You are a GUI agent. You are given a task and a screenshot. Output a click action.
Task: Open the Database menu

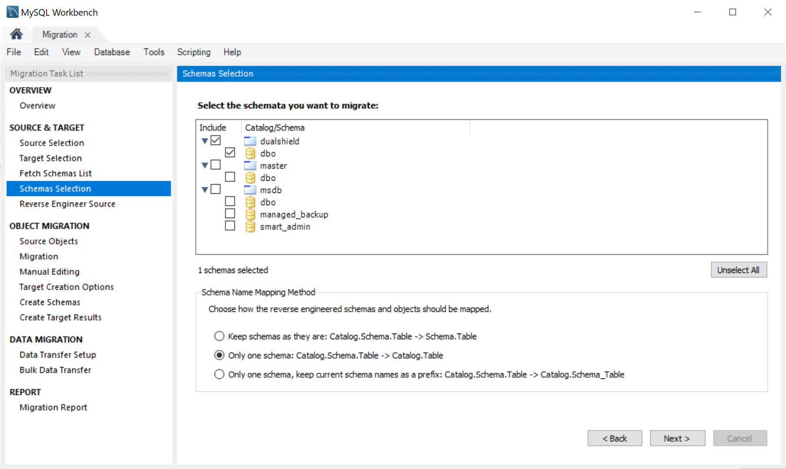pyautogui.click(x=112, y=52)
